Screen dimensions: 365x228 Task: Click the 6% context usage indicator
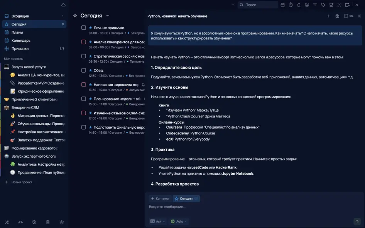point(348,16)
